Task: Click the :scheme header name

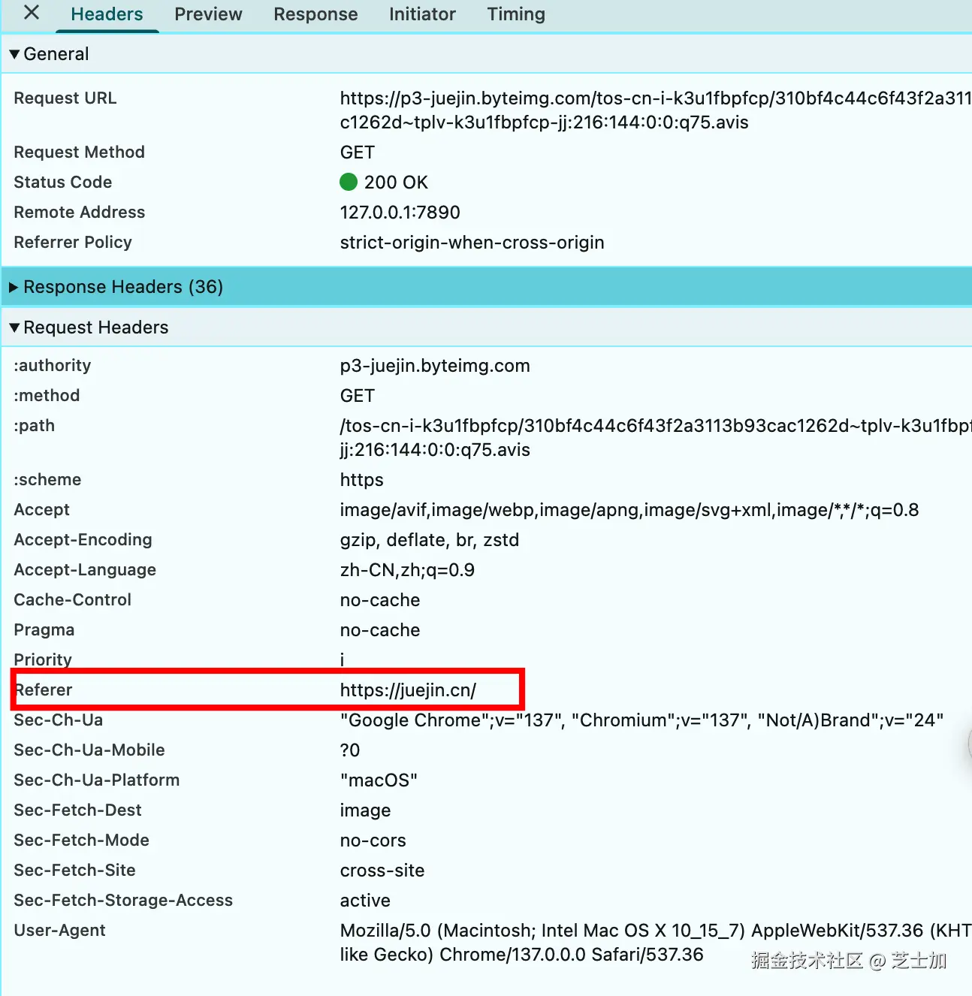Action: pyautogui.click(x=47, y=480)
